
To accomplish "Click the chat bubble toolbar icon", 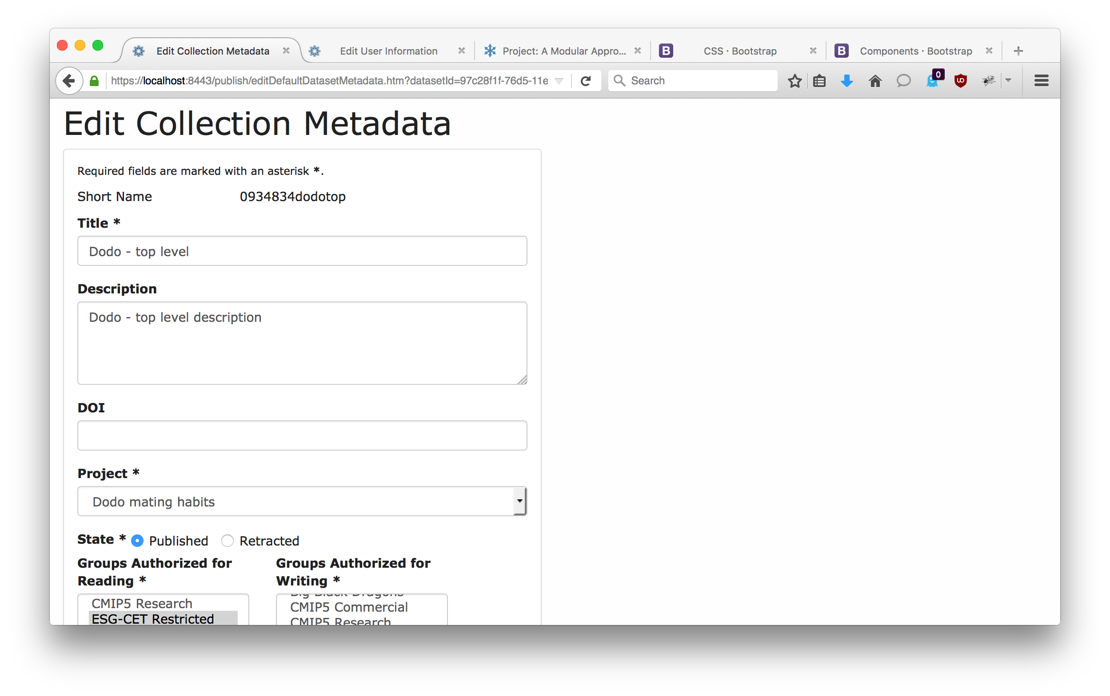I will coord(903,81).
